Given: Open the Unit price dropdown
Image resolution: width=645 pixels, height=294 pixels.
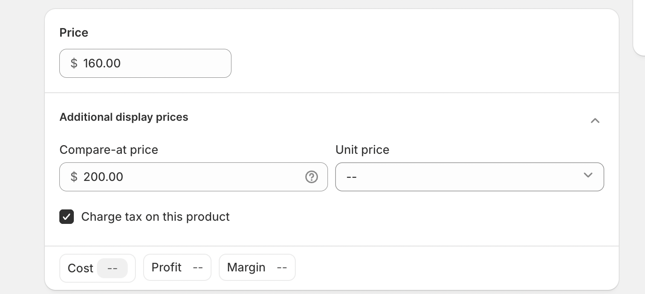Looking at the screenshot, I should [x=470, y=177].
